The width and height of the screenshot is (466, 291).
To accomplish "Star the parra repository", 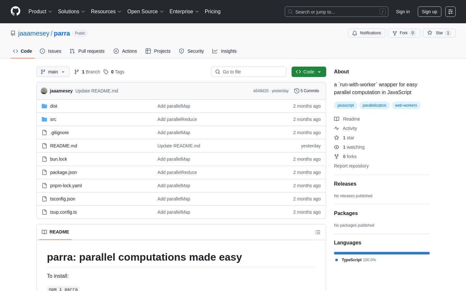I will click(x=439, y=33).
